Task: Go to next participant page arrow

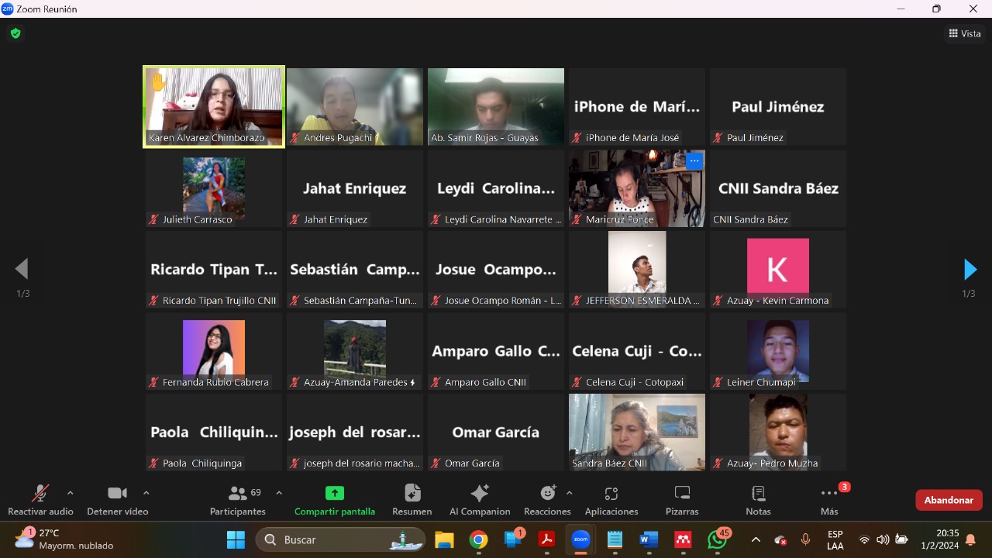Action: pyautogui.click(x=970, y=270)
